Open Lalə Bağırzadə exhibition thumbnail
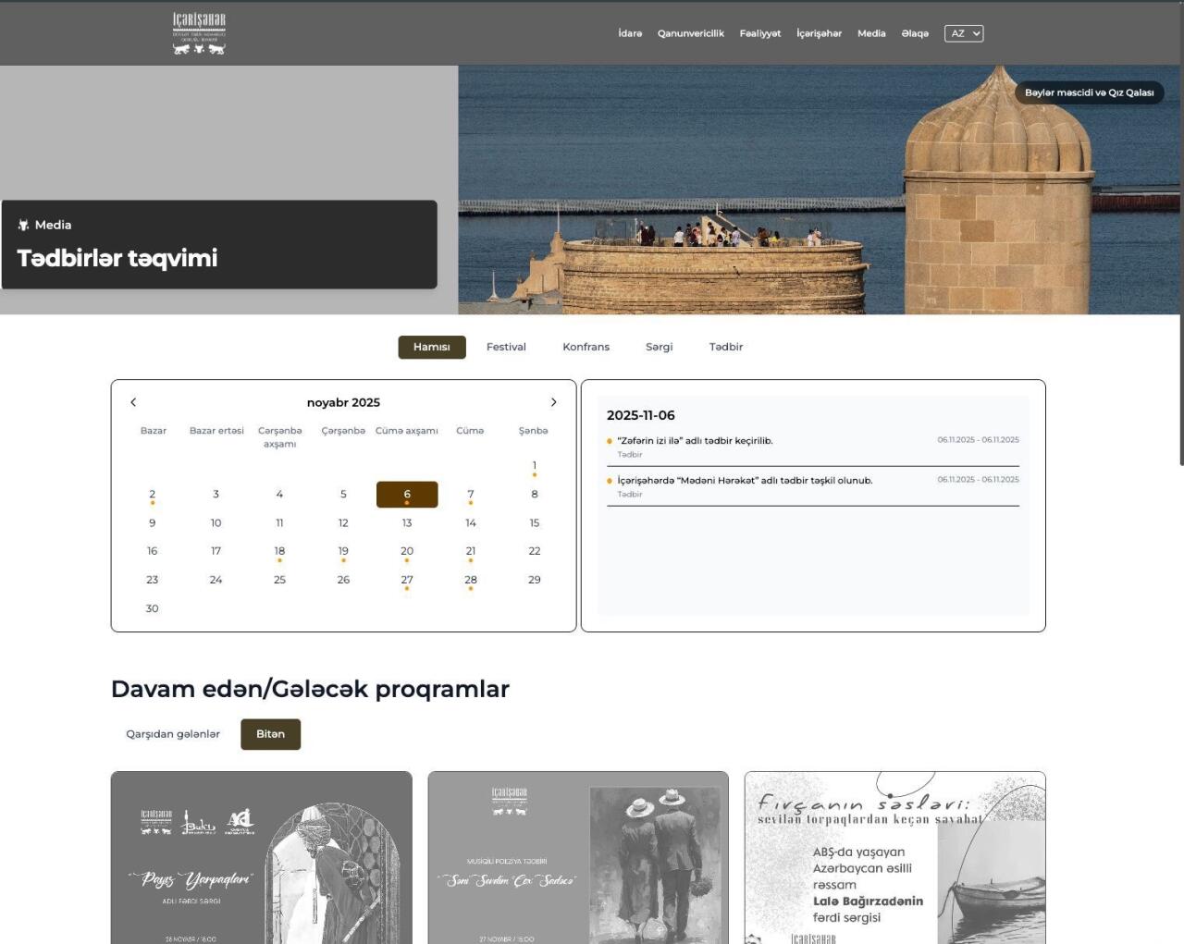 (894, 857)
